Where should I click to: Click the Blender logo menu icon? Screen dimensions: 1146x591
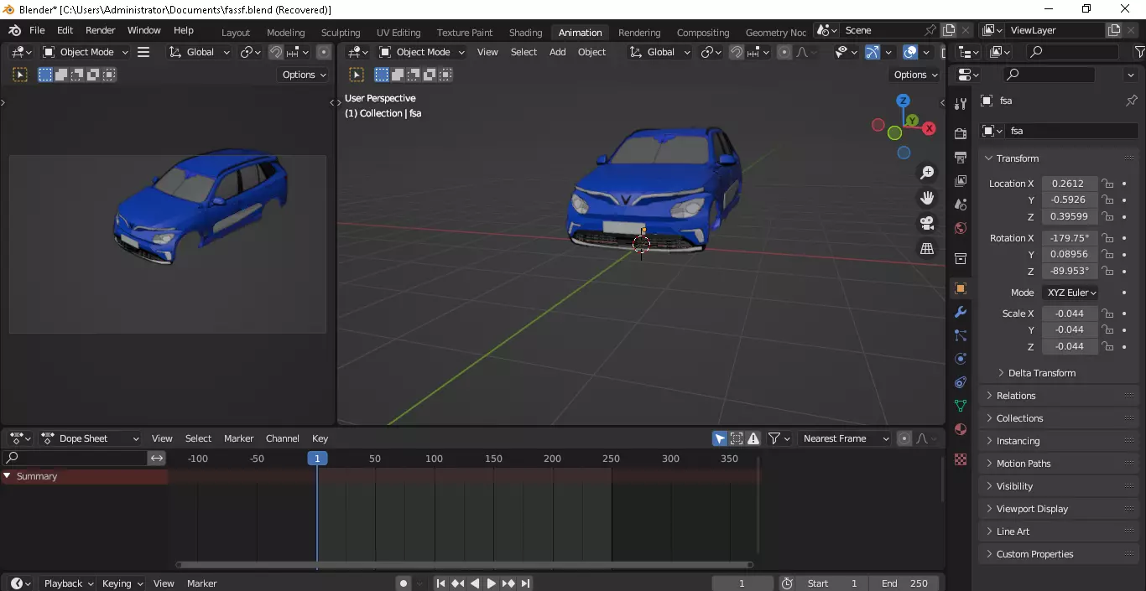point(14,30)
